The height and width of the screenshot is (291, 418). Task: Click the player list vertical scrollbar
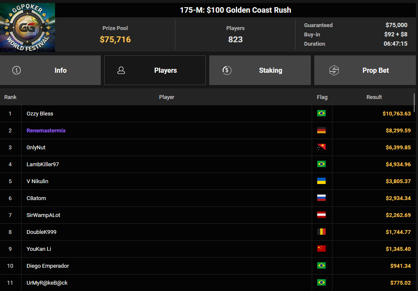point(414,102)
